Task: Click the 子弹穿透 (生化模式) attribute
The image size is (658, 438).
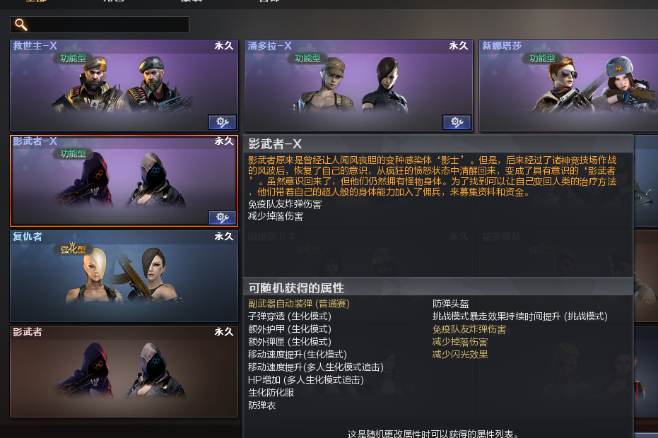Action: point(290,316)
